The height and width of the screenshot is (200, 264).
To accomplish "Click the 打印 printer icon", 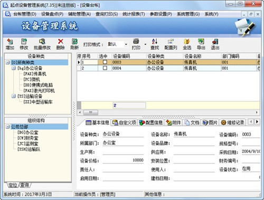I will (136, 44).
